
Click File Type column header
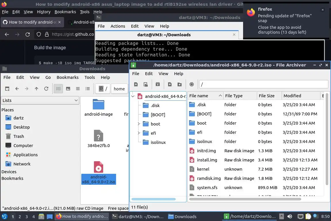240,96
